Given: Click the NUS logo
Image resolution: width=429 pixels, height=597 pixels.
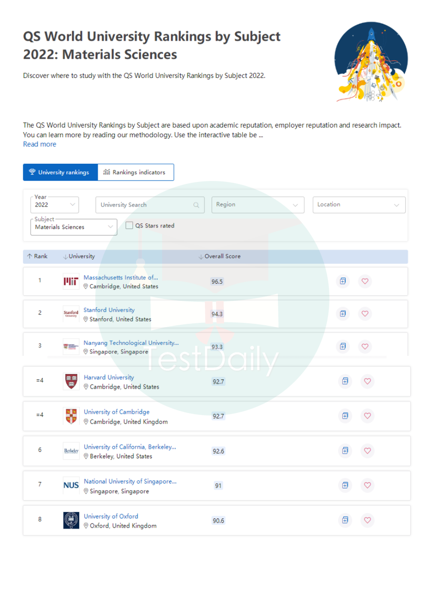Looking at the screenshot, I should click(x=71, y=485).
